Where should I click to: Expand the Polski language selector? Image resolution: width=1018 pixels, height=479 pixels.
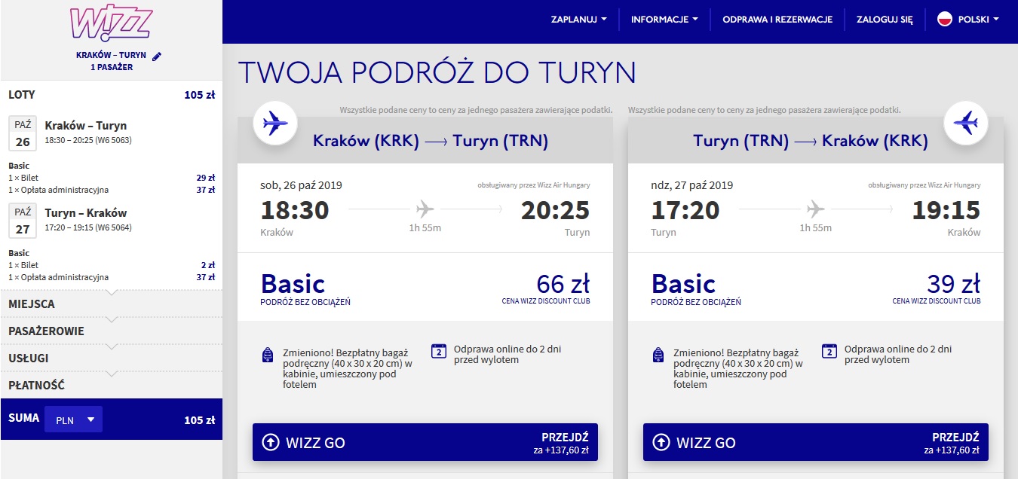pyautogui.click(x=968, y=20)
